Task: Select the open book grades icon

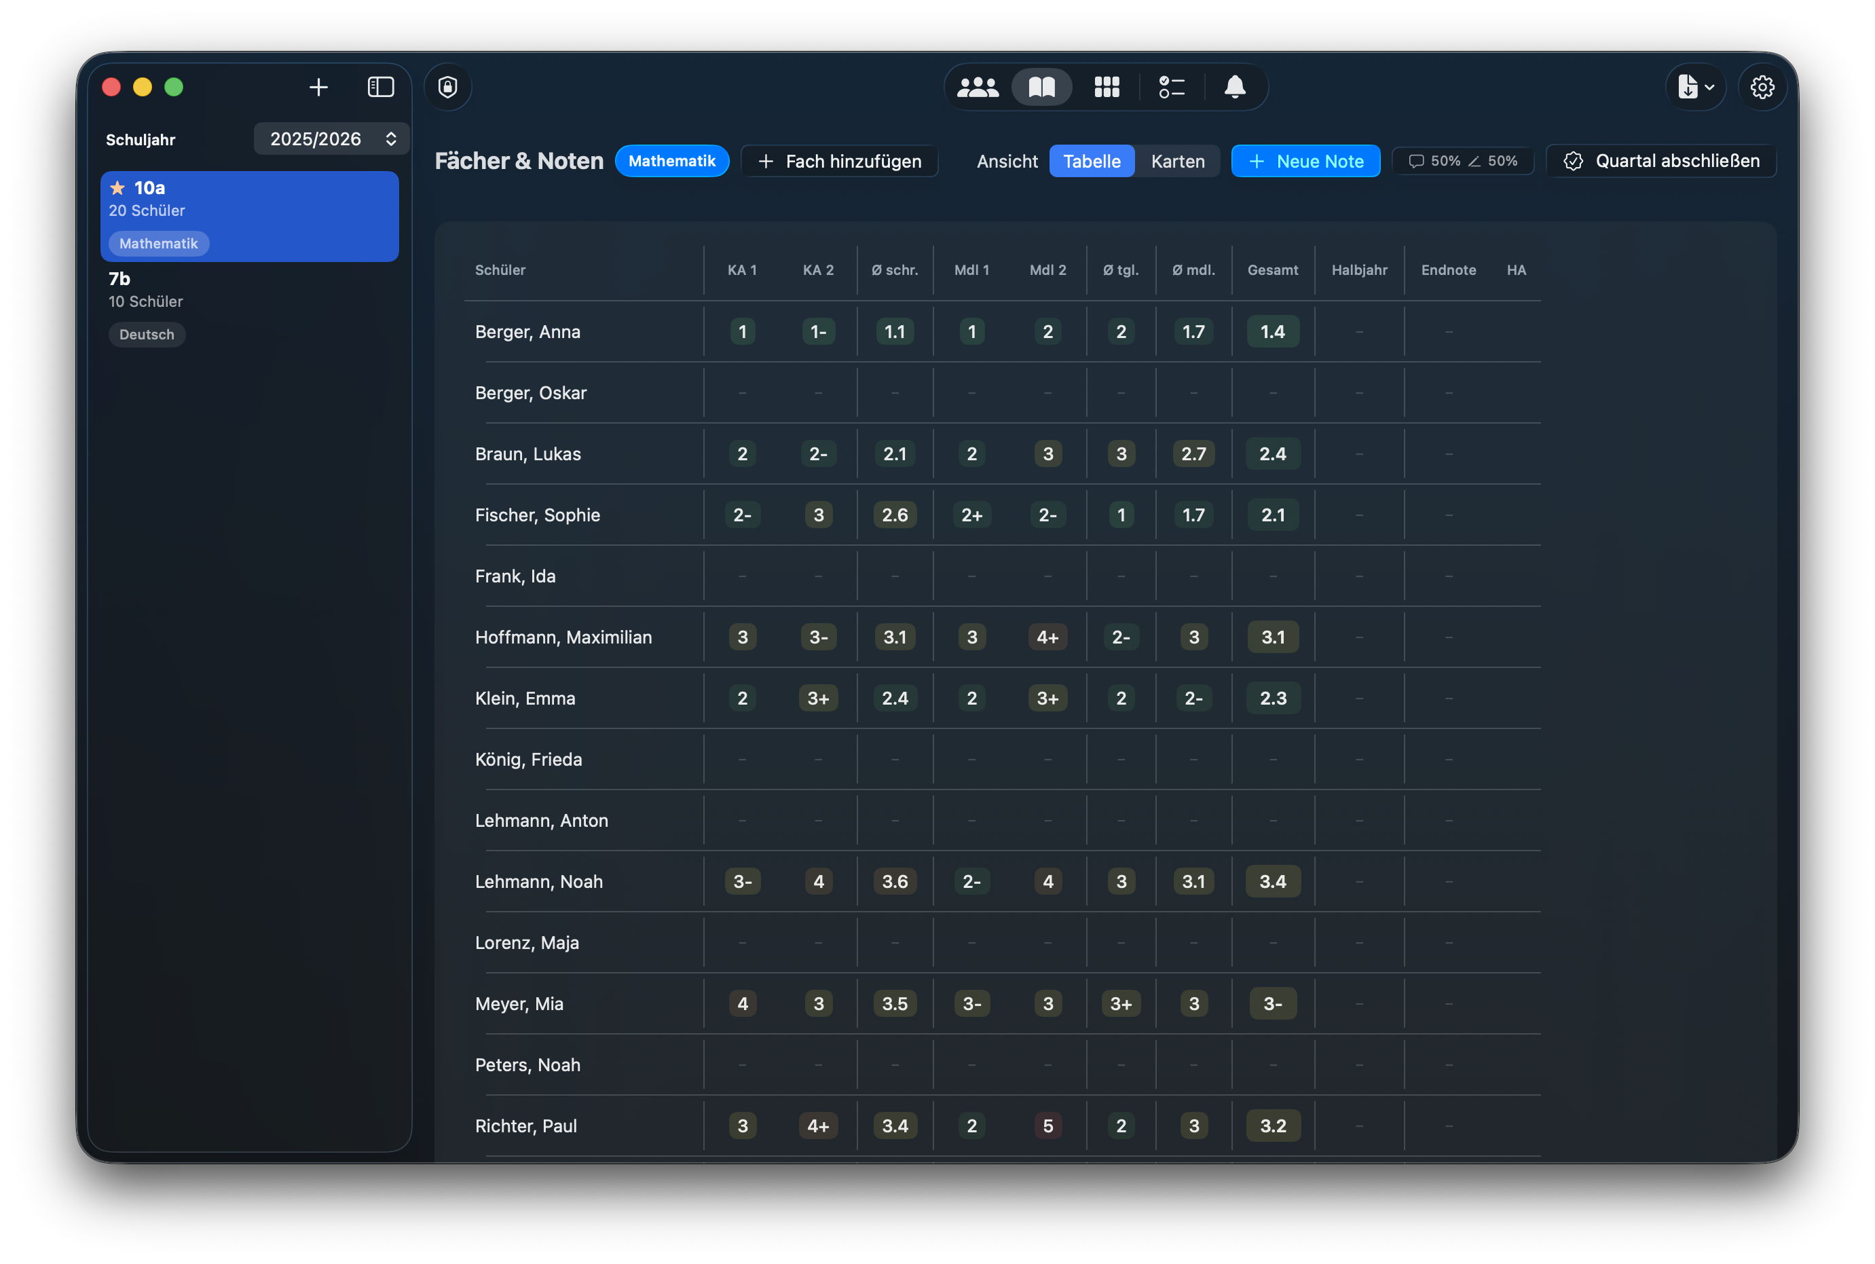Action: tap(1041, 87)
